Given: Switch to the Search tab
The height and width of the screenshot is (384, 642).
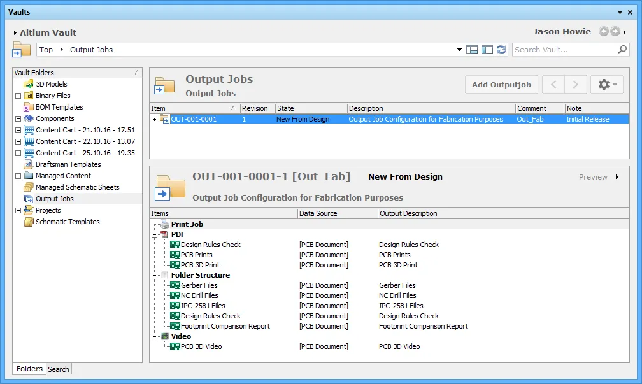Looking at the screenshot, I should (59, 369).
